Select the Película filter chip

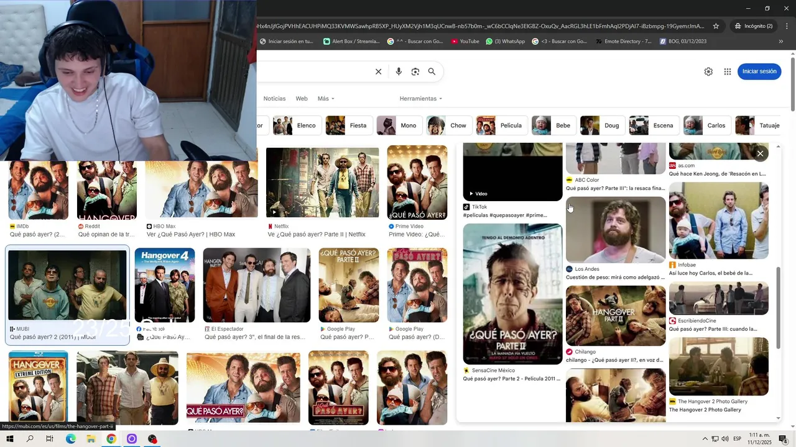(501, 125)
